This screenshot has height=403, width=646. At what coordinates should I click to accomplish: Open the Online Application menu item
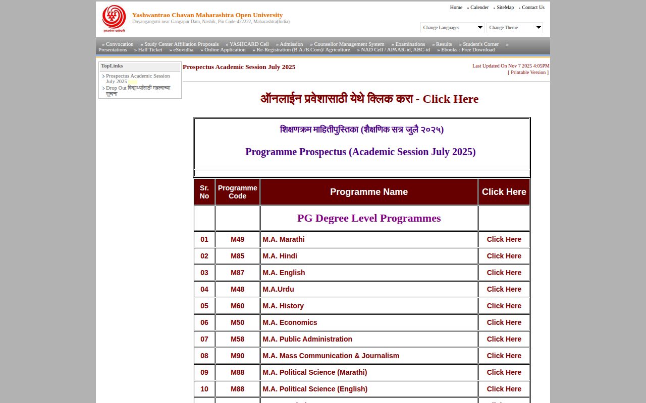(x=225, y=50)
